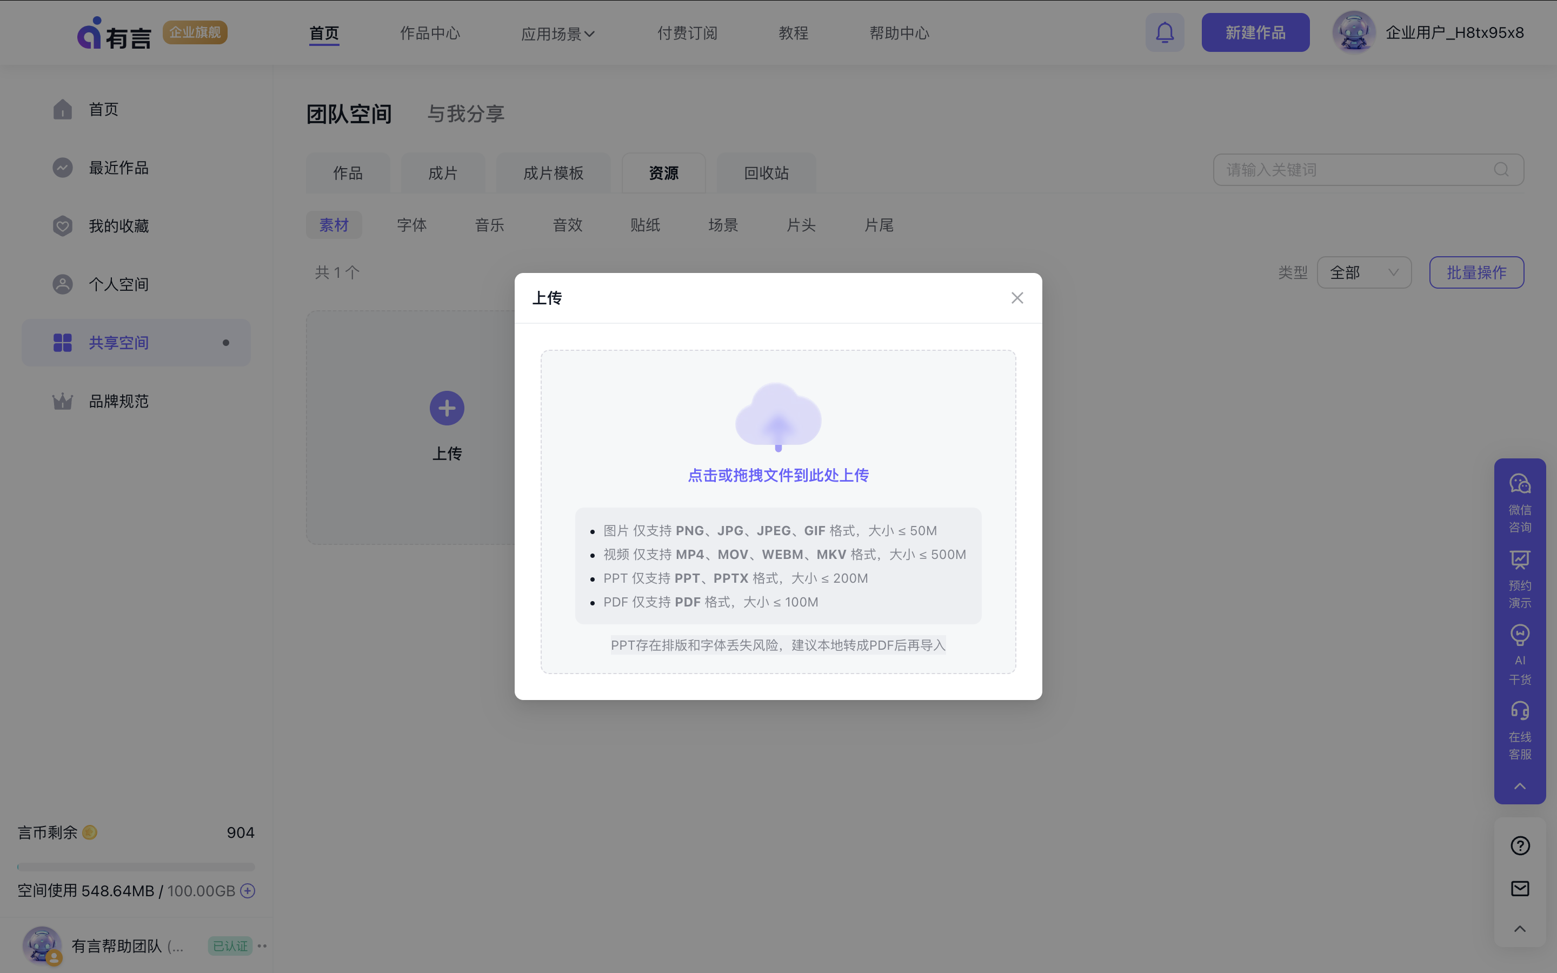
Task: Click the storage usage progress bar
Action: pos(136,867)
